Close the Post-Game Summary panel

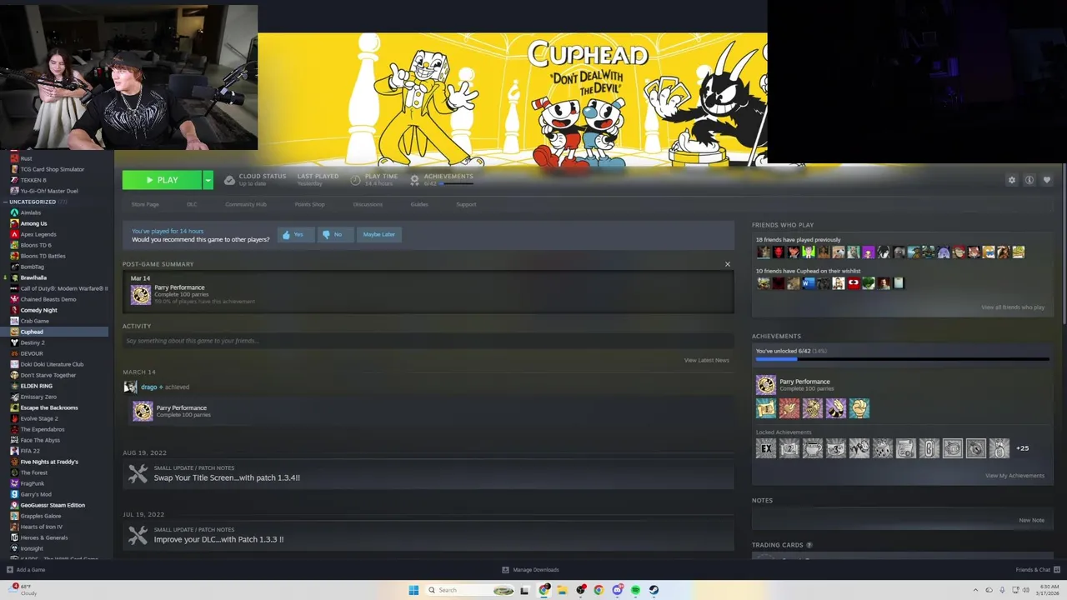[727, 264]
